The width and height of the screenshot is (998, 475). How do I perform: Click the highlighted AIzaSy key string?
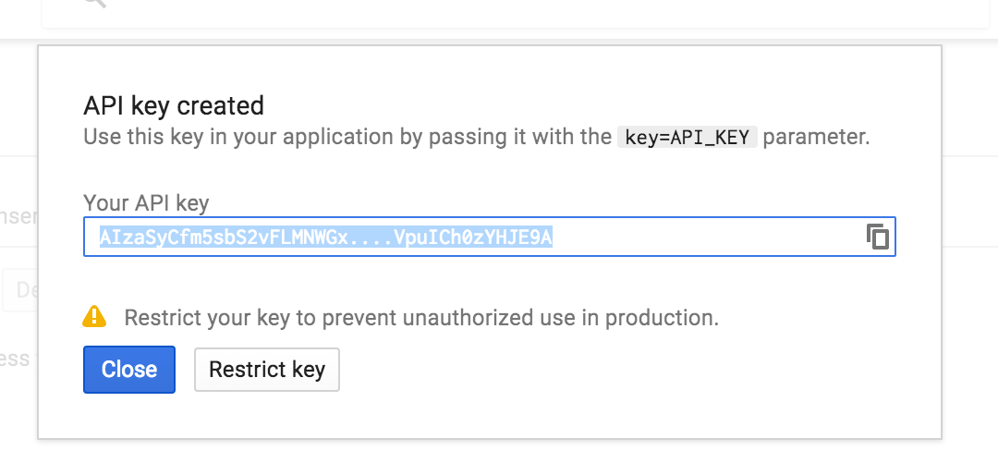pos(326,237)
